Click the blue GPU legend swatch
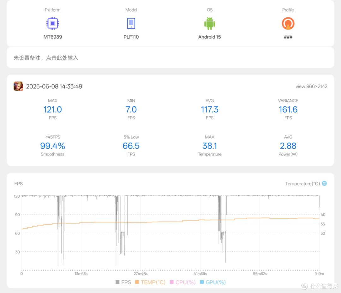The width and height of the screenshot is (341, 293). tap(202, 282)
